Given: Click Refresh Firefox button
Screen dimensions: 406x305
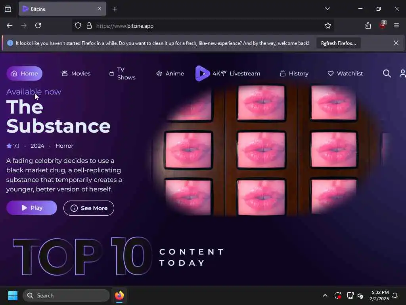Looking at the screenshot, I should (339, 43).
